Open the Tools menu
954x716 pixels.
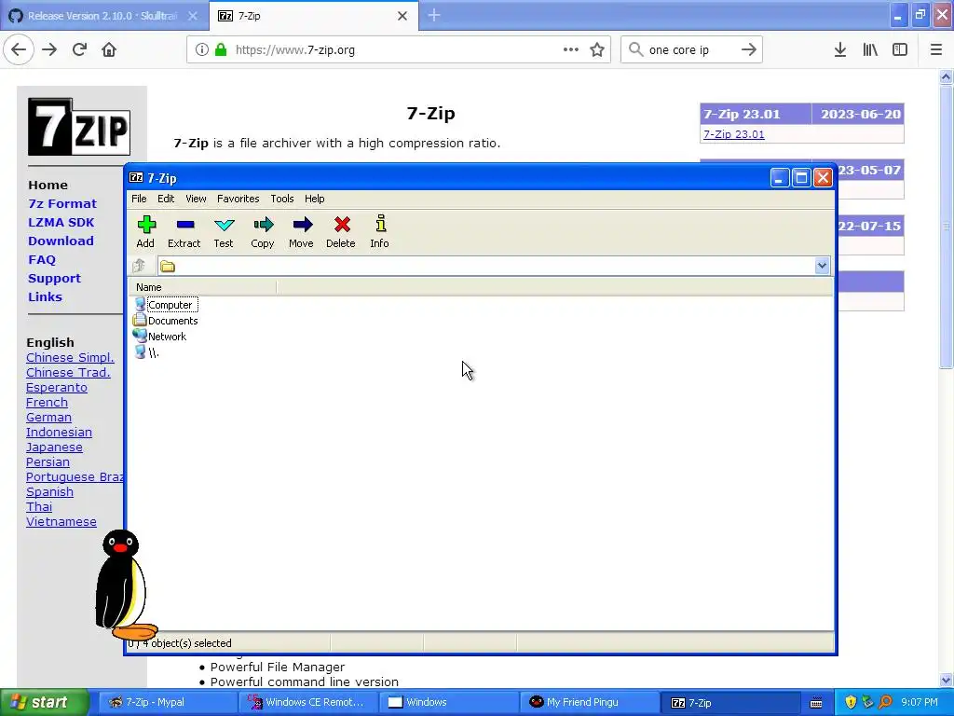pos(281,199)
